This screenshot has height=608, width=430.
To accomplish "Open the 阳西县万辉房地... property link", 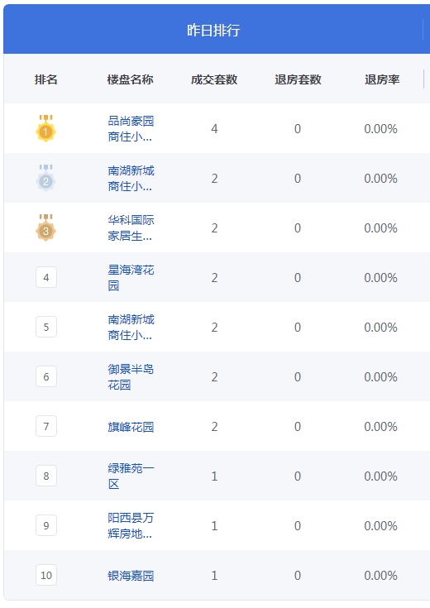I will coord(131,526).
